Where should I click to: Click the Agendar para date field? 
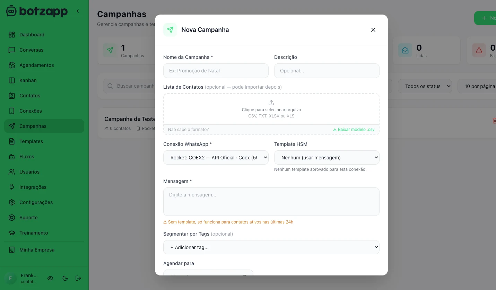point(208,273)
